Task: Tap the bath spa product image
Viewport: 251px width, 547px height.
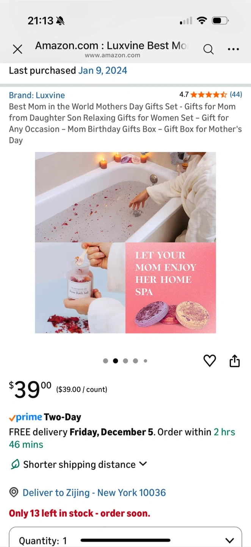Action: (125, 243)
